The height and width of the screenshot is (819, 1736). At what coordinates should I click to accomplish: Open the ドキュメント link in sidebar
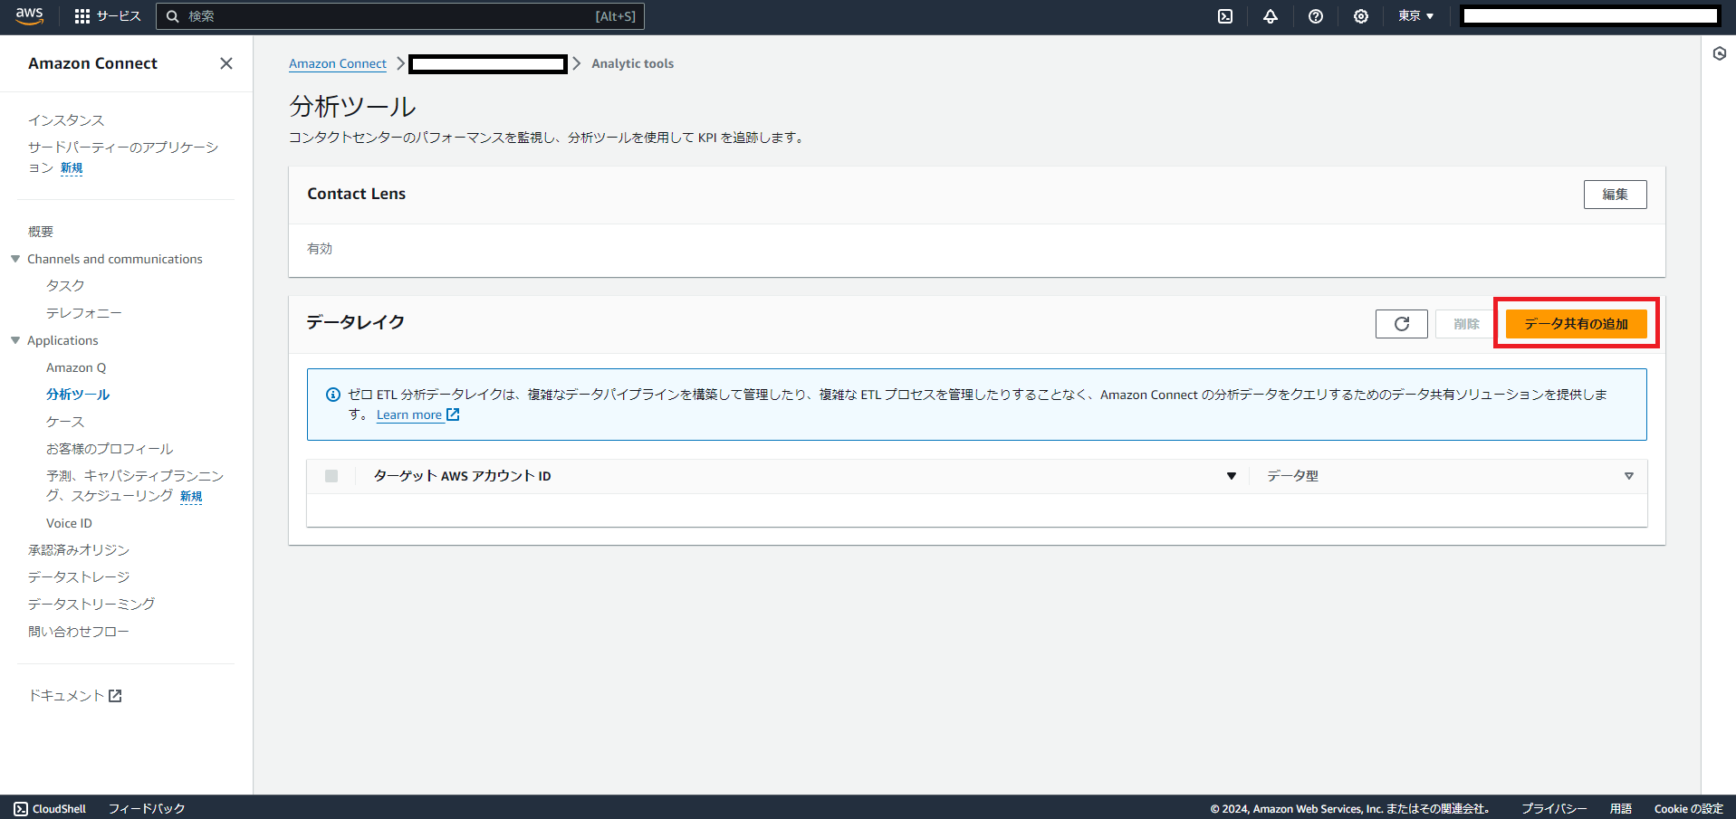[x=66, y=696]
